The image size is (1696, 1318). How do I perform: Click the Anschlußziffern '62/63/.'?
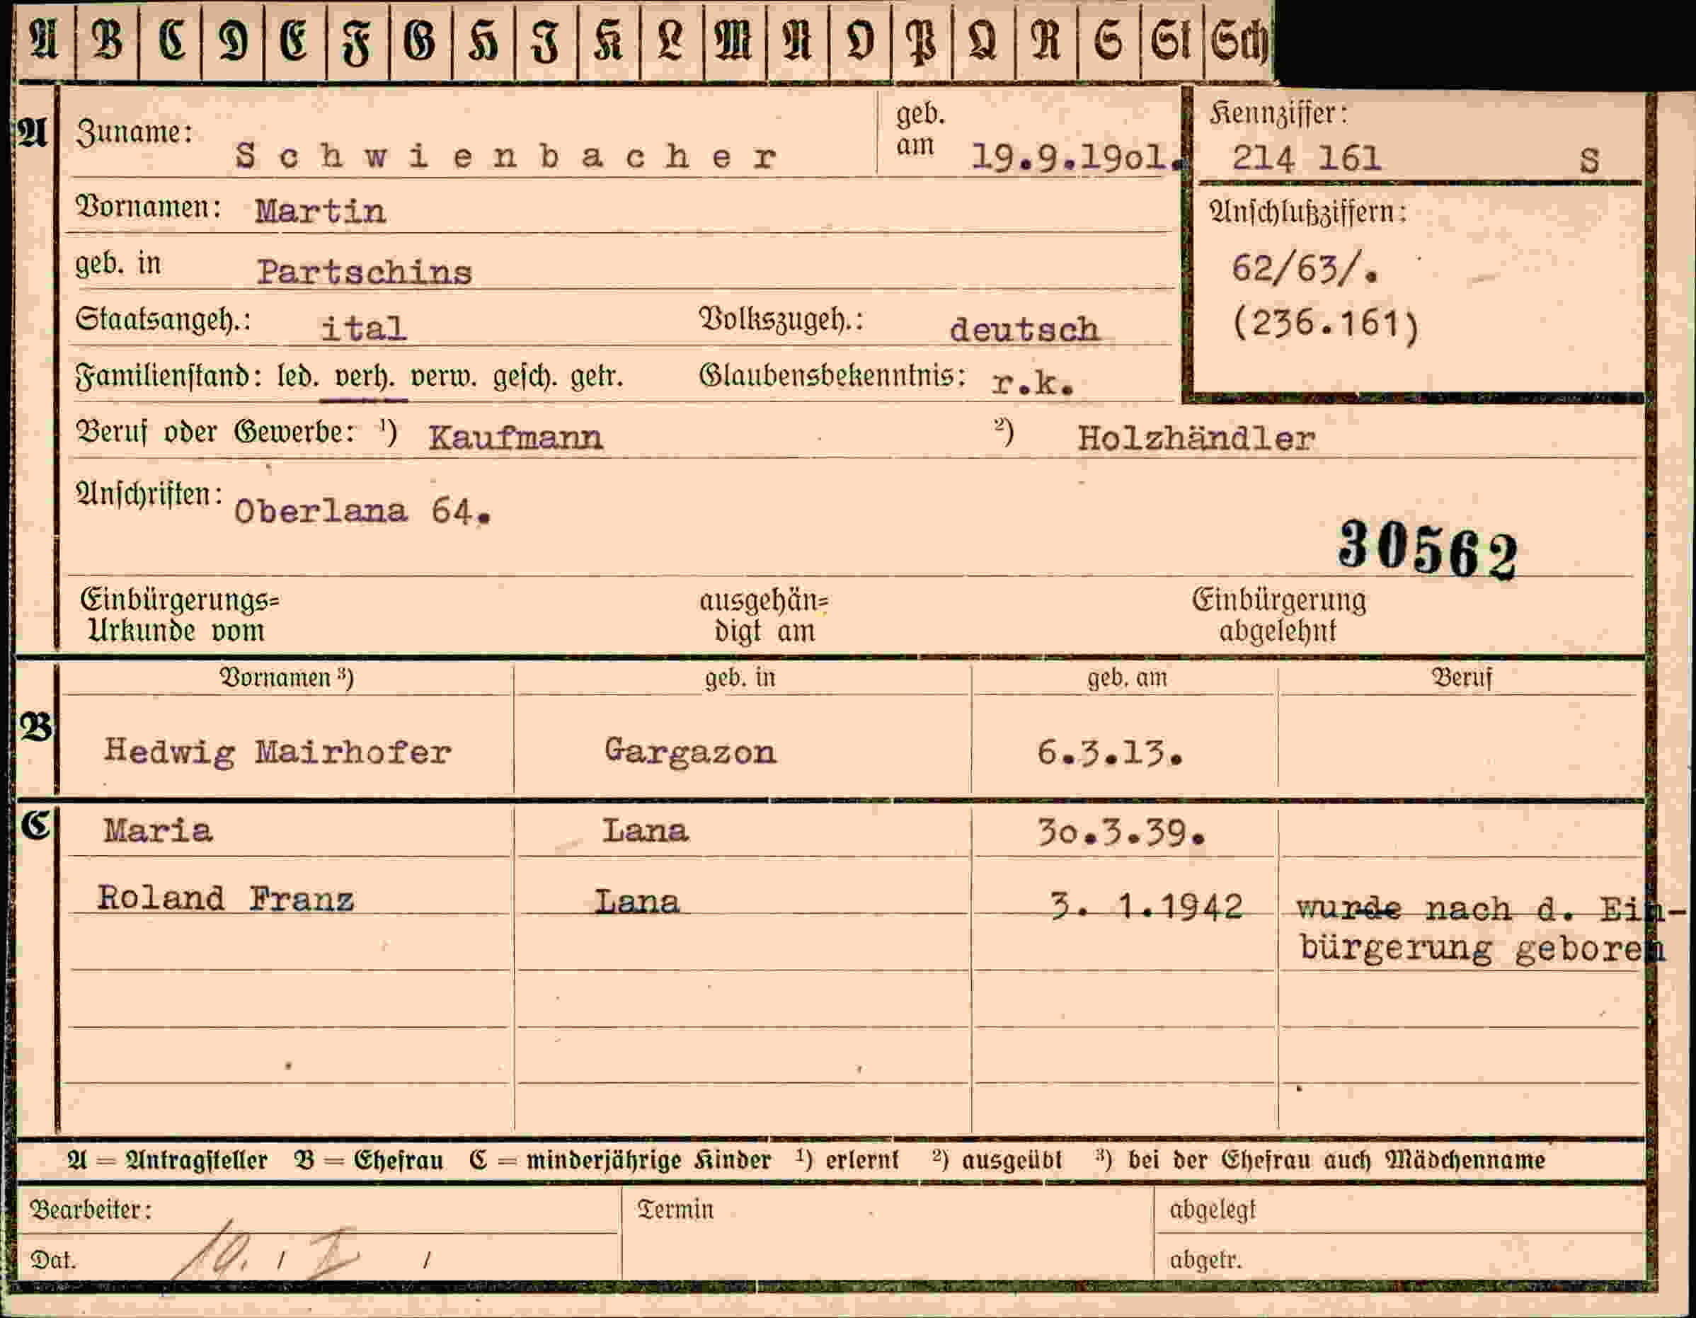(1305, 269)
